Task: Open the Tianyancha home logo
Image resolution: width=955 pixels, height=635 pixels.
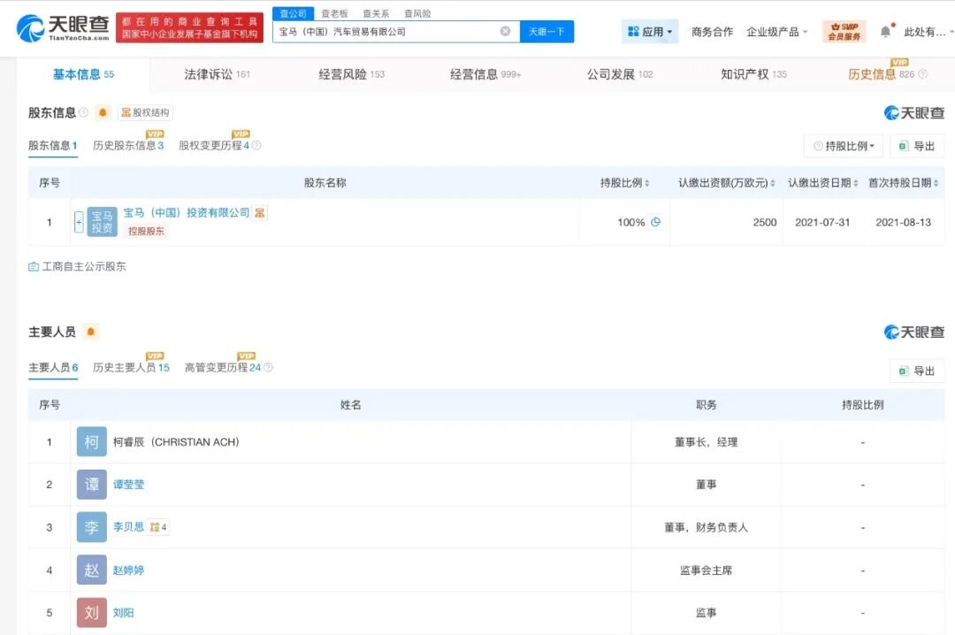Action: 63,27
